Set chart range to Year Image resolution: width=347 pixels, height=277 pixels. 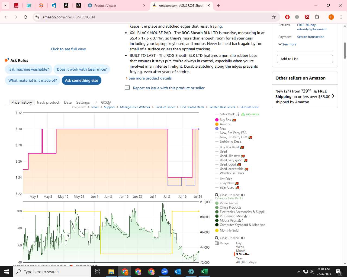pyautogui.click(x=239, y=258)
